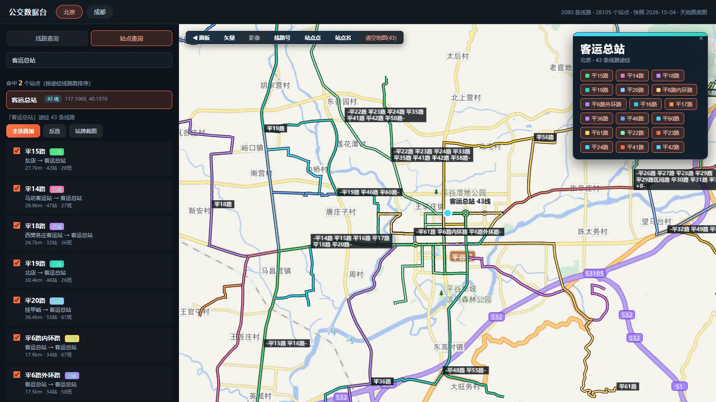Screen dimensions: 716x402
Task: Collapse the map toolbar with 面板 arrow
Action: (201, 38)
